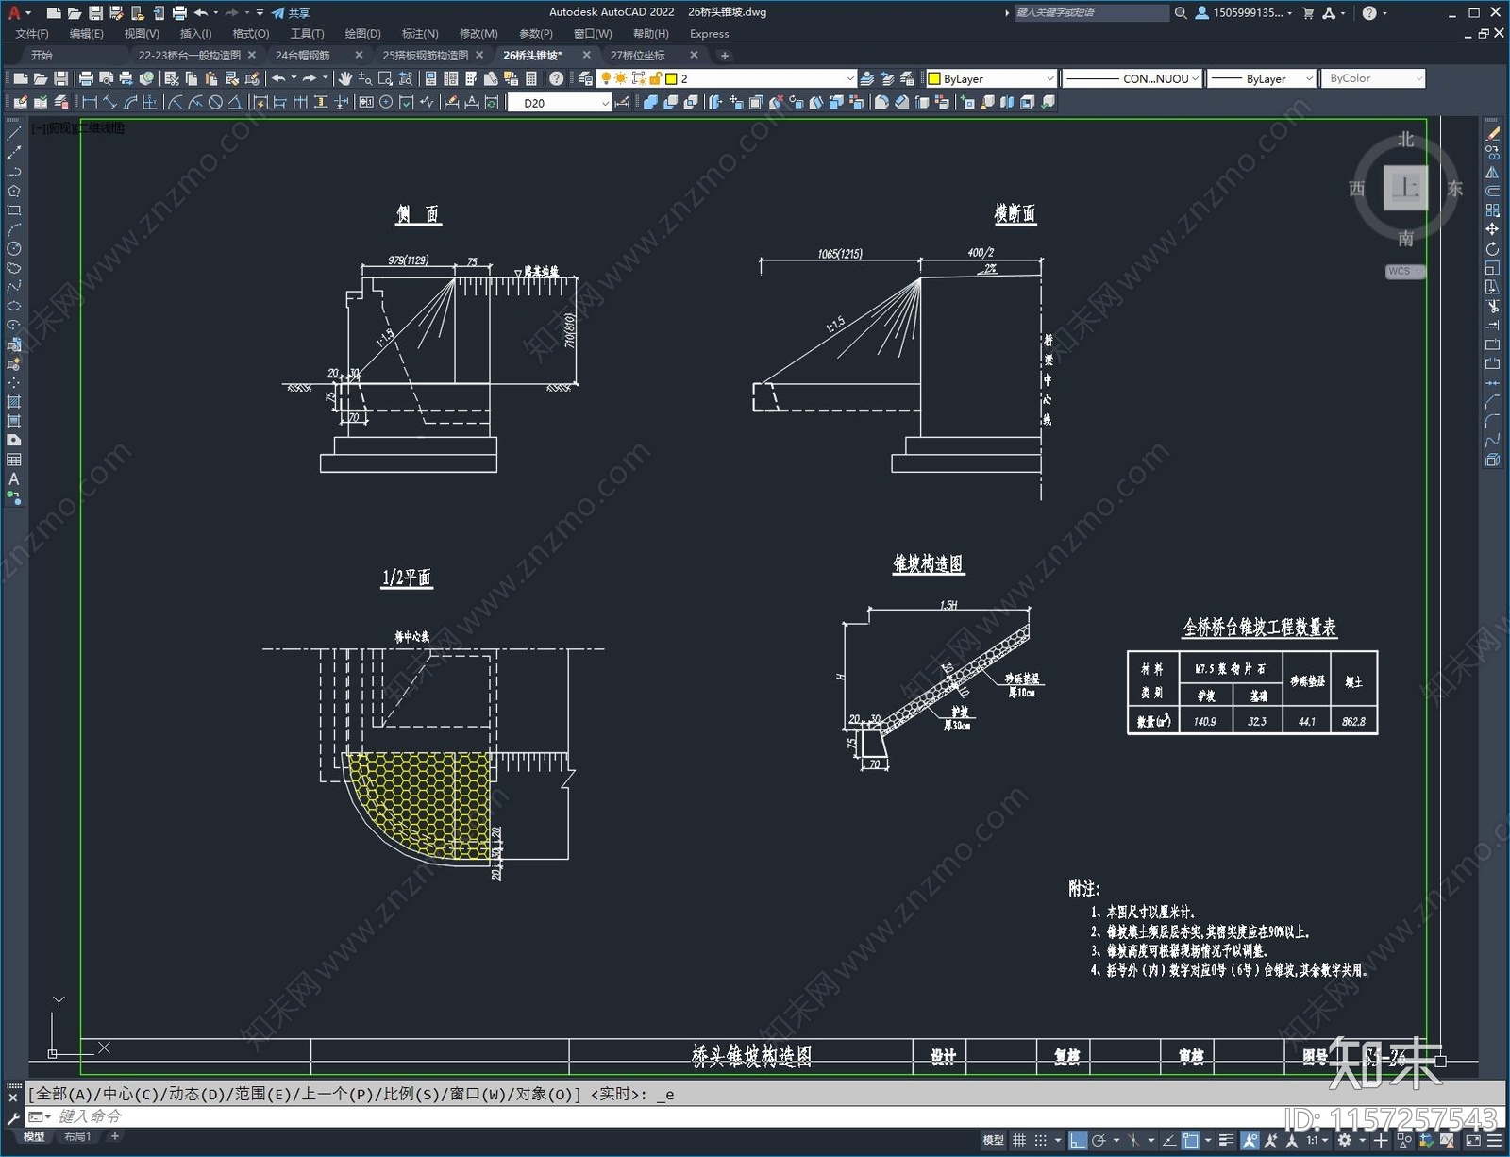Switch to the 布局1 layout tab
Viewport: 1510px width, 1157px height.
tap(77, 1136)
